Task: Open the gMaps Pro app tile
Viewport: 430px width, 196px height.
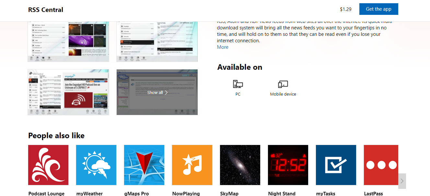Action: coord(144,165)
